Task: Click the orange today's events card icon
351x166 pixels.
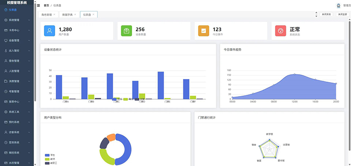Action: pos(204,31)
